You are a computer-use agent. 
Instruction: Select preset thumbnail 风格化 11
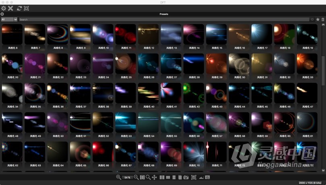click(126, 34)
